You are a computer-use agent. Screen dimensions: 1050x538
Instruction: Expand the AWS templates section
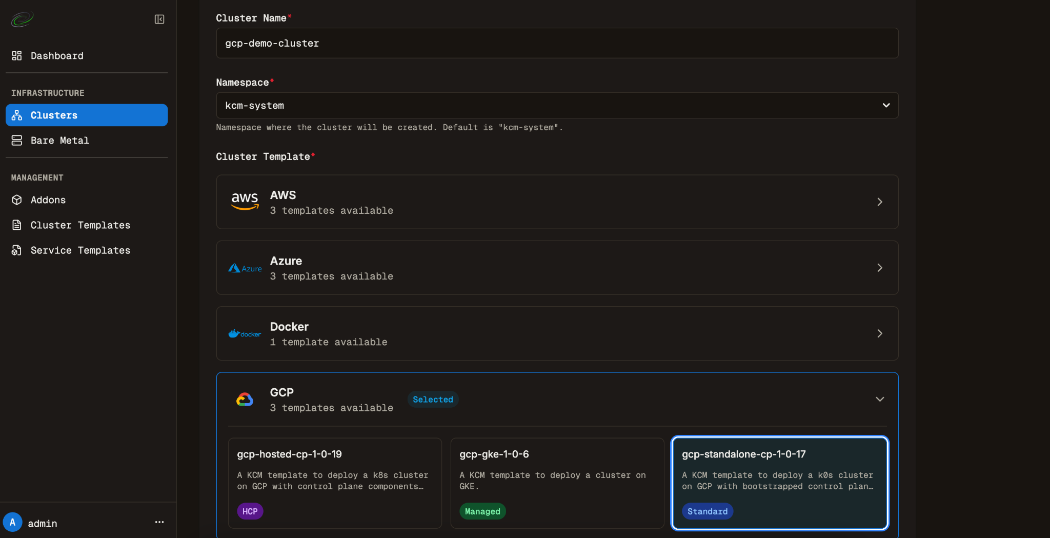point(879,202)
